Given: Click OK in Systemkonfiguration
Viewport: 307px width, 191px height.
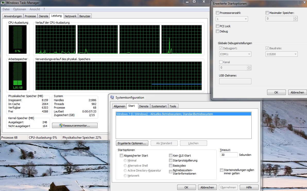Looking at the screenshot, I should point(186,187).
